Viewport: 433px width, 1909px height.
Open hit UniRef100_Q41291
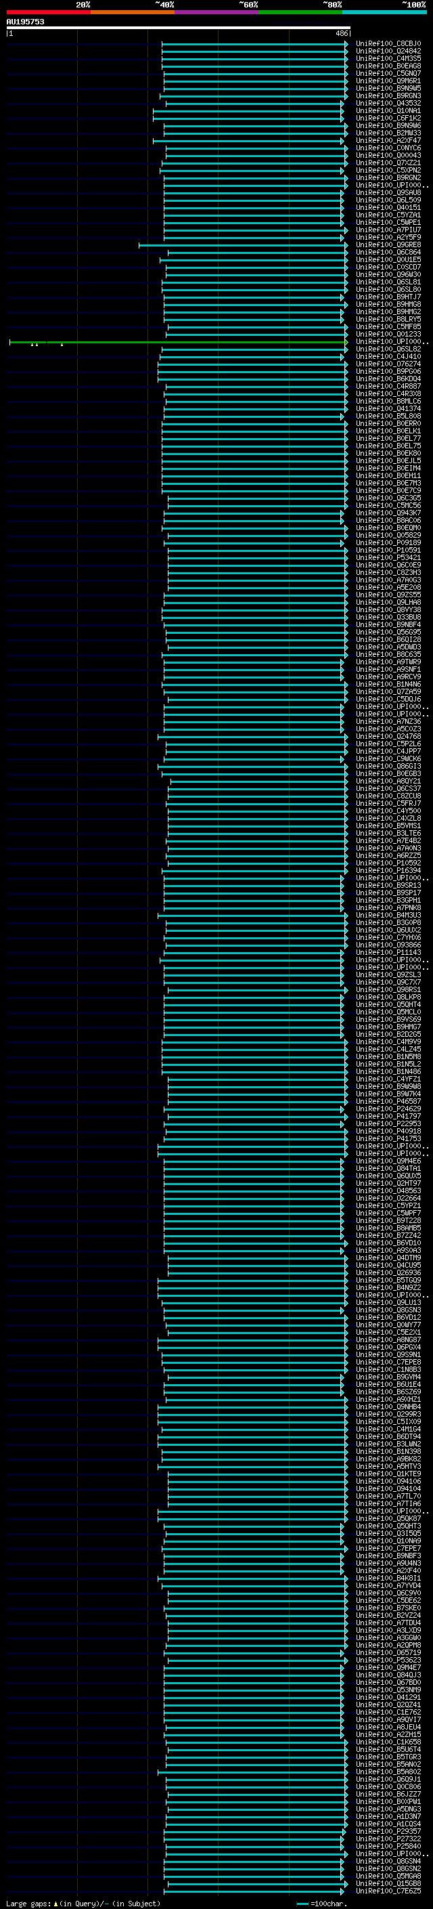[x=388, y=1697]
